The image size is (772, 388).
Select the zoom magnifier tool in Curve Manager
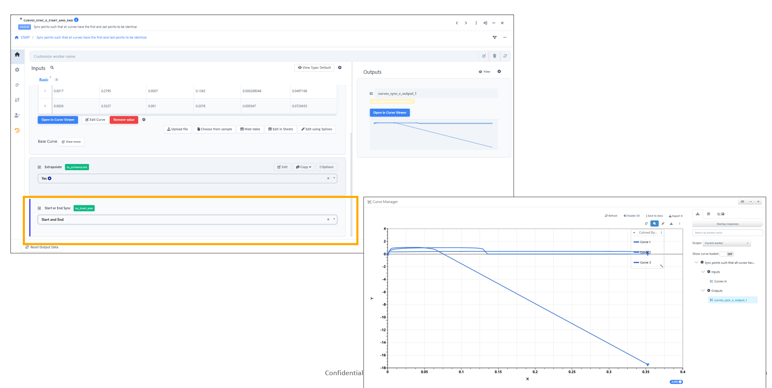point(654,224)
